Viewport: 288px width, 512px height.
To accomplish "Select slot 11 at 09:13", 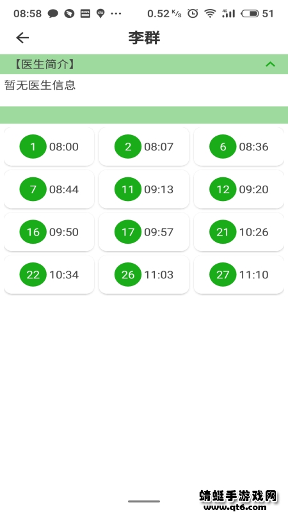I will tap(144, 189).
